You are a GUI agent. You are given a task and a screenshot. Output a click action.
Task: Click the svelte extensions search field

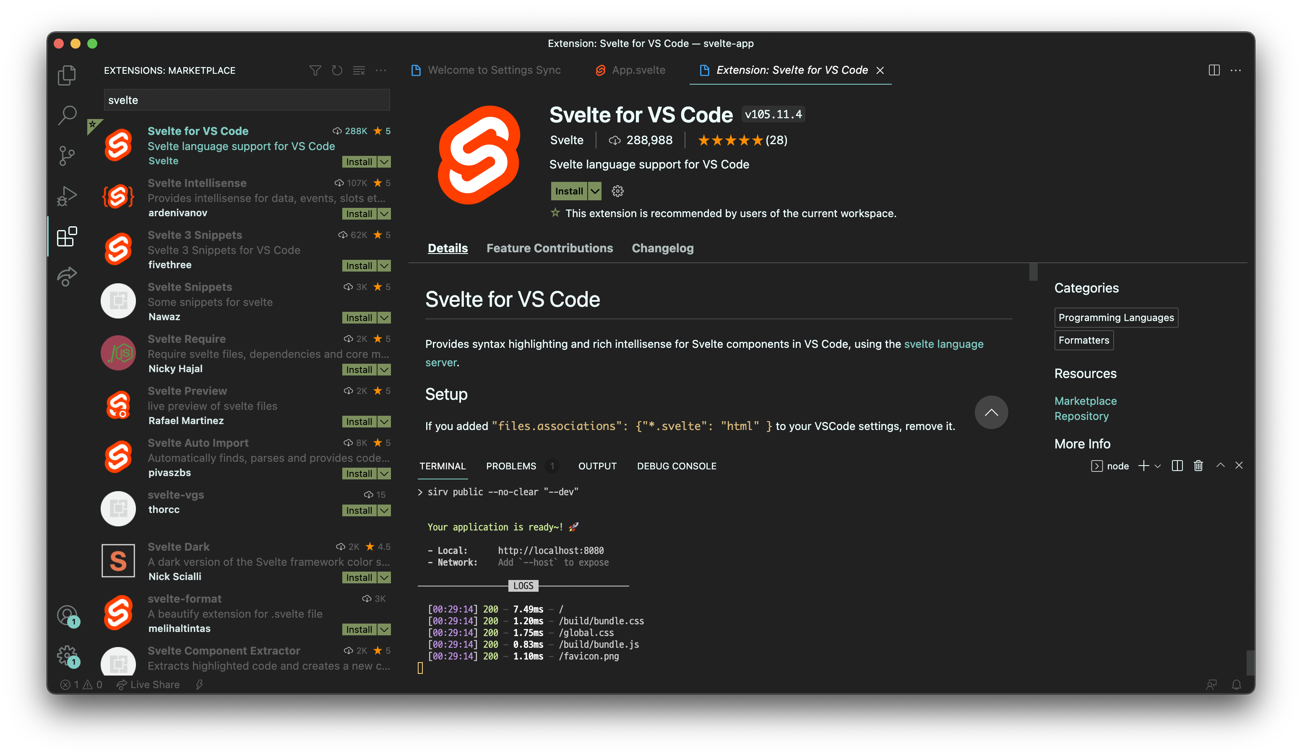click(x=247, y=100)
